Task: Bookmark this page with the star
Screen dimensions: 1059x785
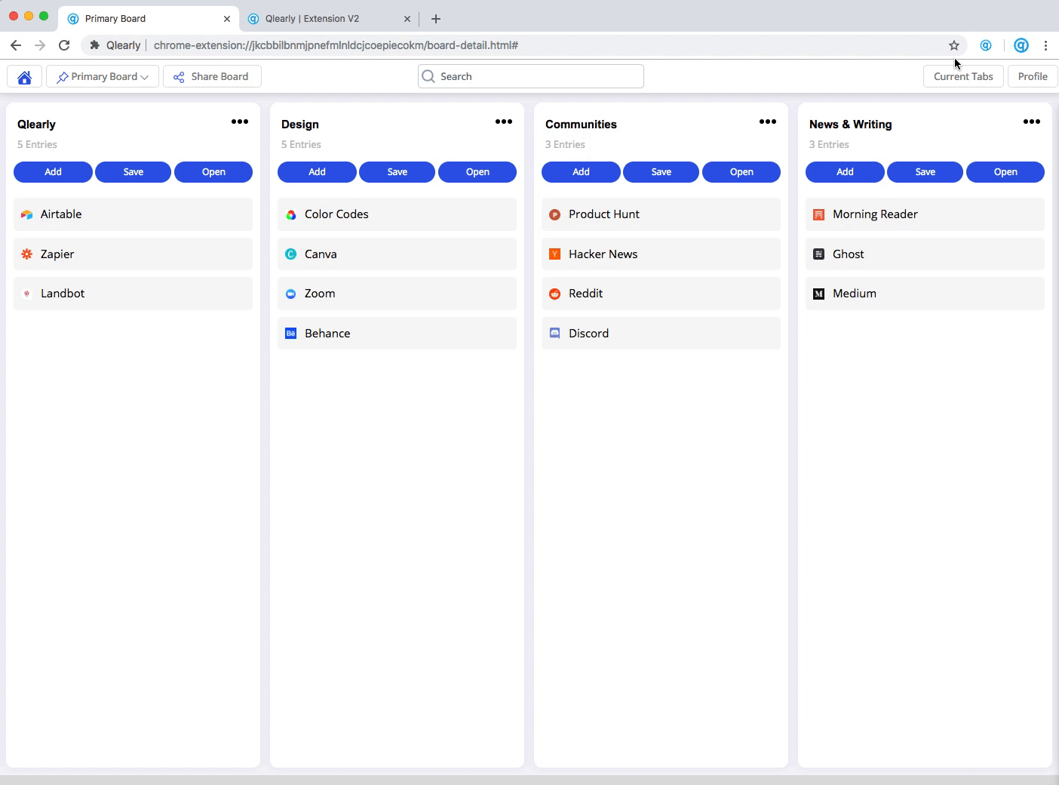Action: click(x=954, y=45)
